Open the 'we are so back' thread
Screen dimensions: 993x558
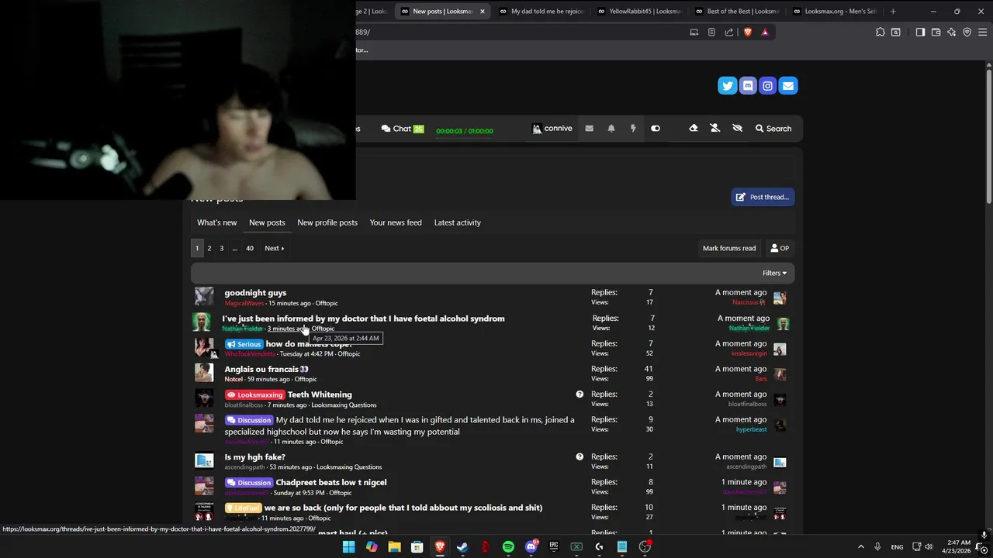403,508
